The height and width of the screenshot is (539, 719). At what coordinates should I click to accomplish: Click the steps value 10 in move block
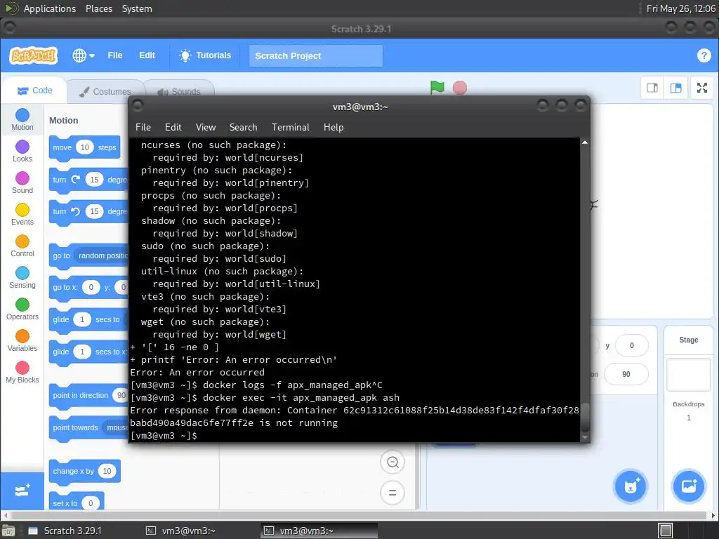(x=85, y=147)
